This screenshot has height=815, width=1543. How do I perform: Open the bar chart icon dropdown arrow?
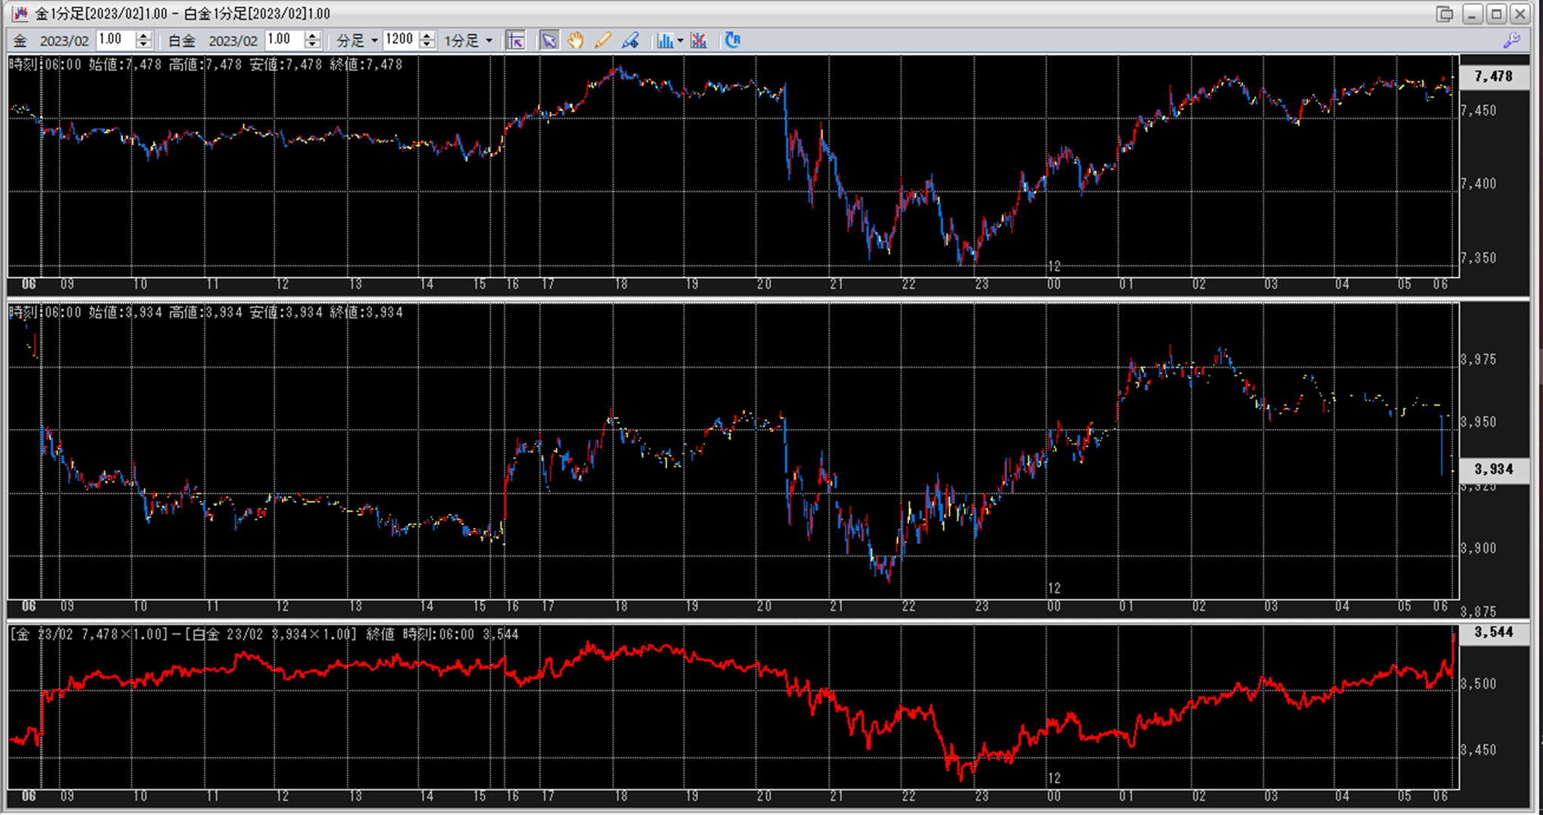point(681,41)
